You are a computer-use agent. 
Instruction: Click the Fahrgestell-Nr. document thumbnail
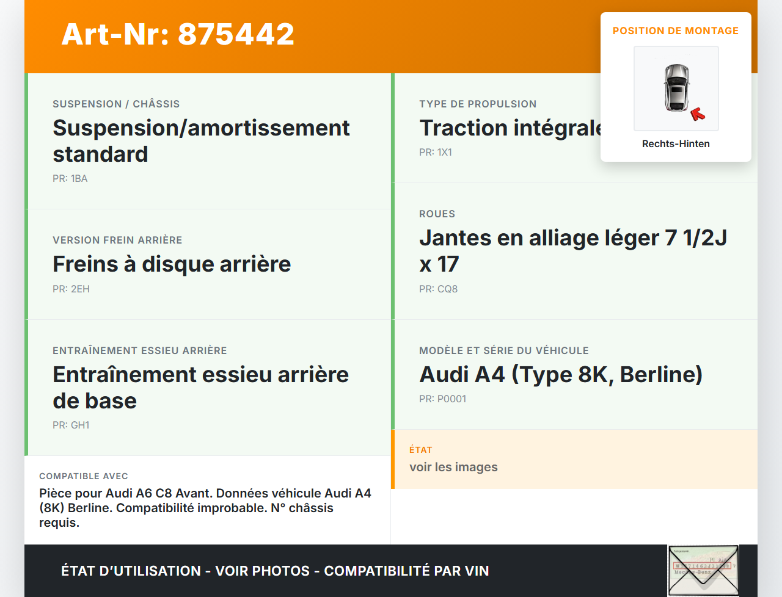(x=703, y=570)
